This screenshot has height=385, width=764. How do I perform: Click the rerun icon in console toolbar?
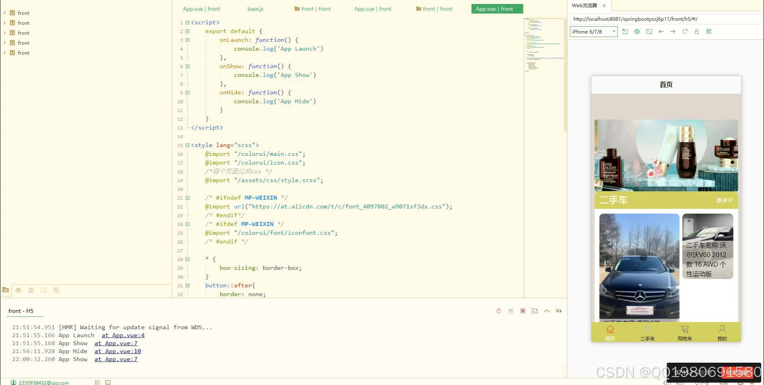pos(511,311)
